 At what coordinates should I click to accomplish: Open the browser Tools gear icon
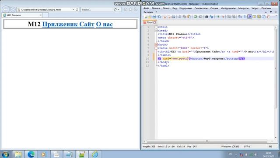[136, 9]
